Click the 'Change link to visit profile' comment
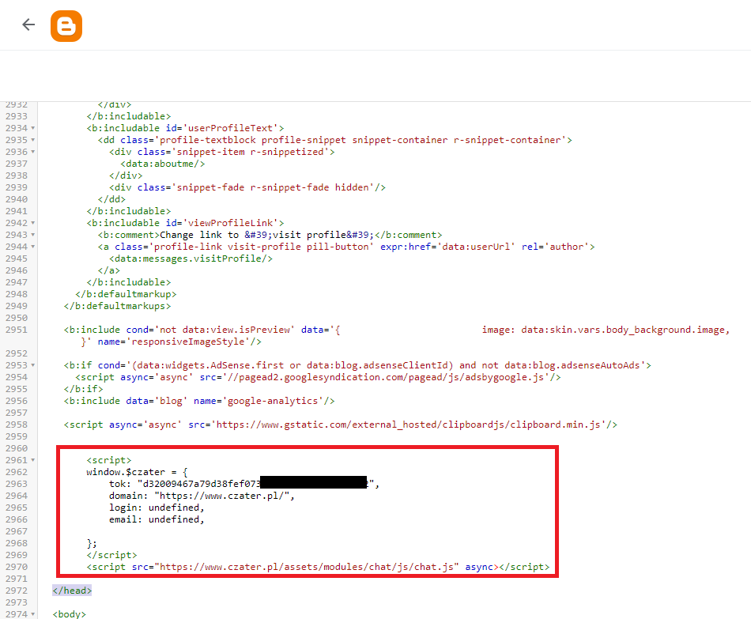751x619 pixels. tap(270, 235)
